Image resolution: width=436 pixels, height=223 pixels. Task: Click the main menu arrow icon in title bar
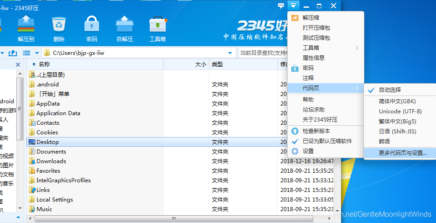click(294, 5)
